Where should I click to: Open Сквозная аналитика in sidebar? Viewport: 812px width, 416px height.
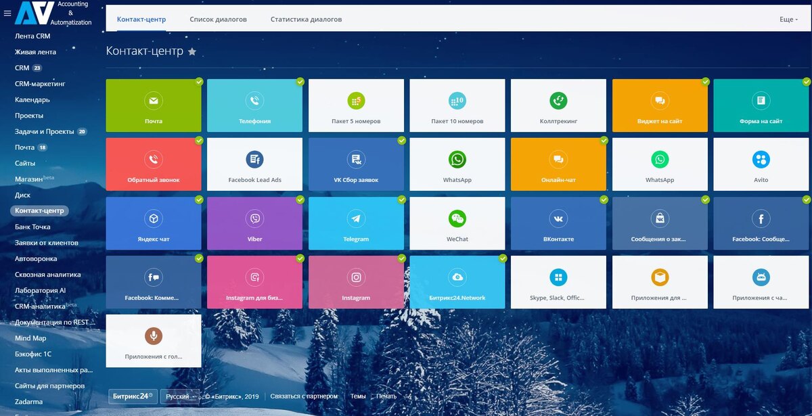click(x=47, y=275)
